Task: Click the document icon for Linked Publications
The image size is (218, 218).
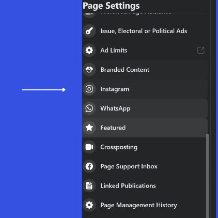Action: (x=89, y=185)
